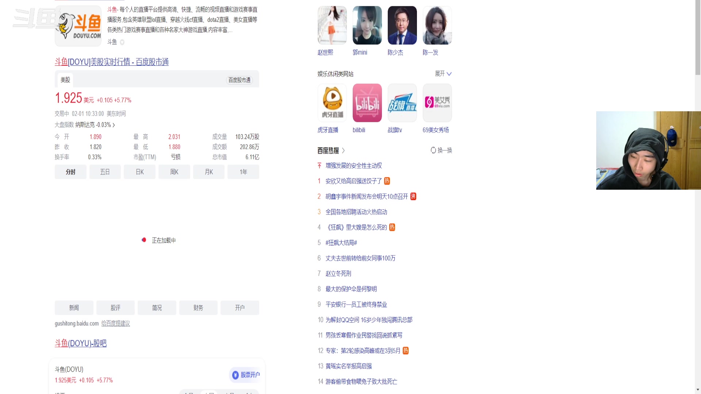The image size is (701, 394).
Task: Click the 新闻 button
Action: point(74,308)
